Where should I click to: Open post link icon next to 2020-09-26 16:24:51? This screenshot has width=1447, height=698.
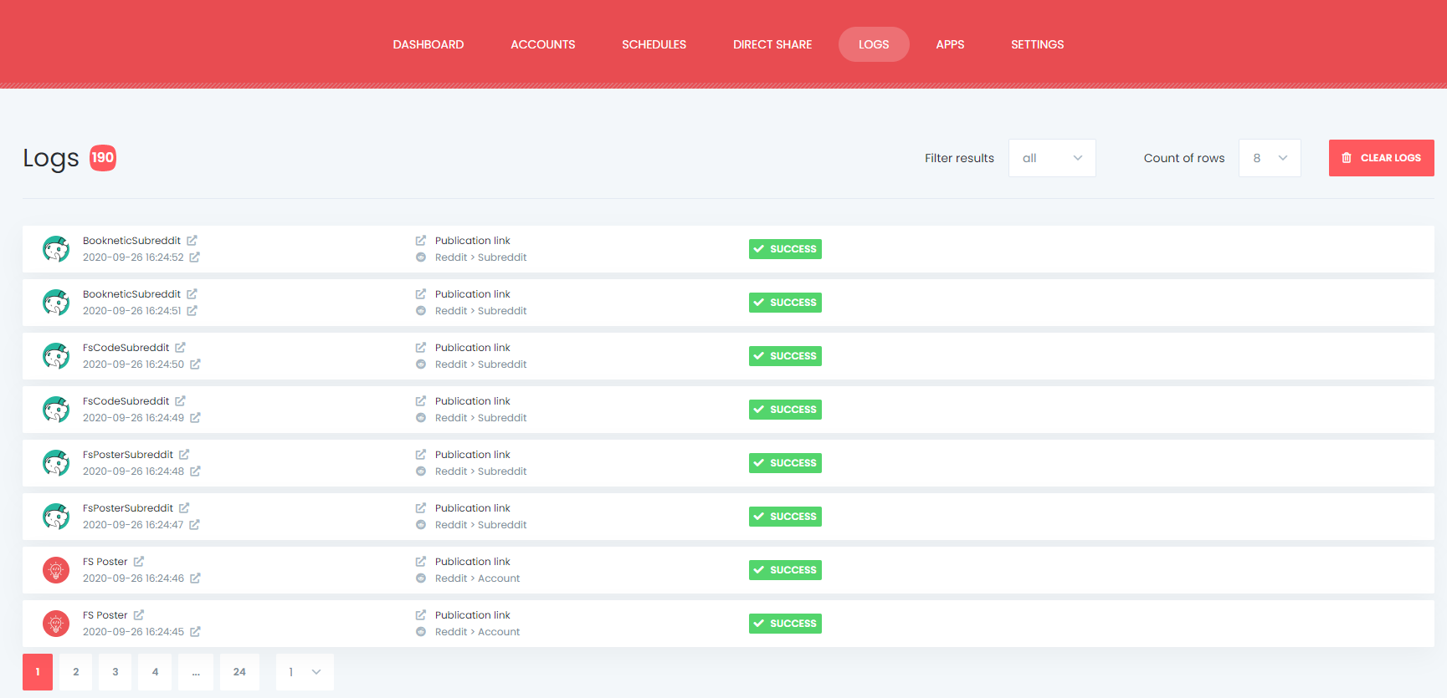[x=192, y=310]
